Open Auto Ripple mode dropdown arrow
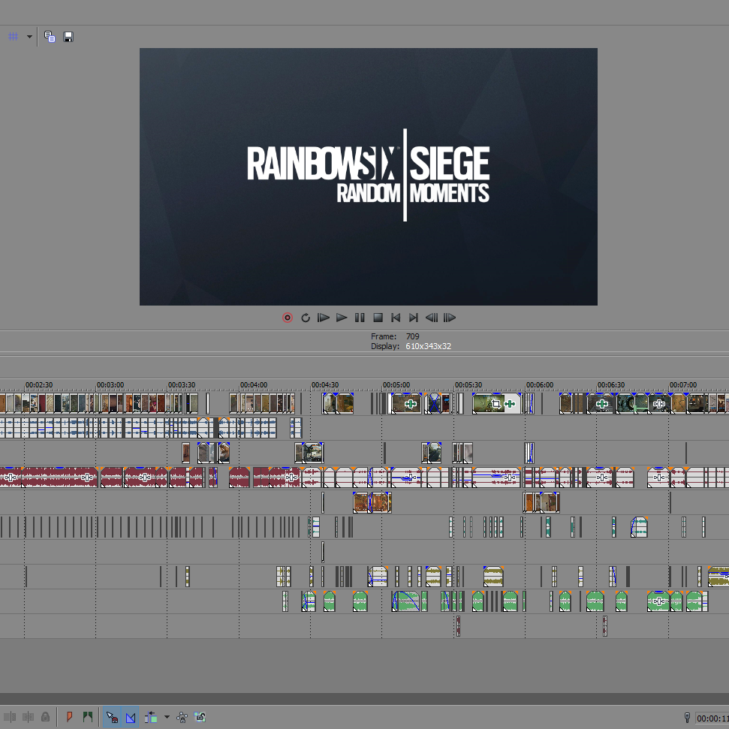Image resolution: width=729 pixels, height=729 pixels. point(167,717)
